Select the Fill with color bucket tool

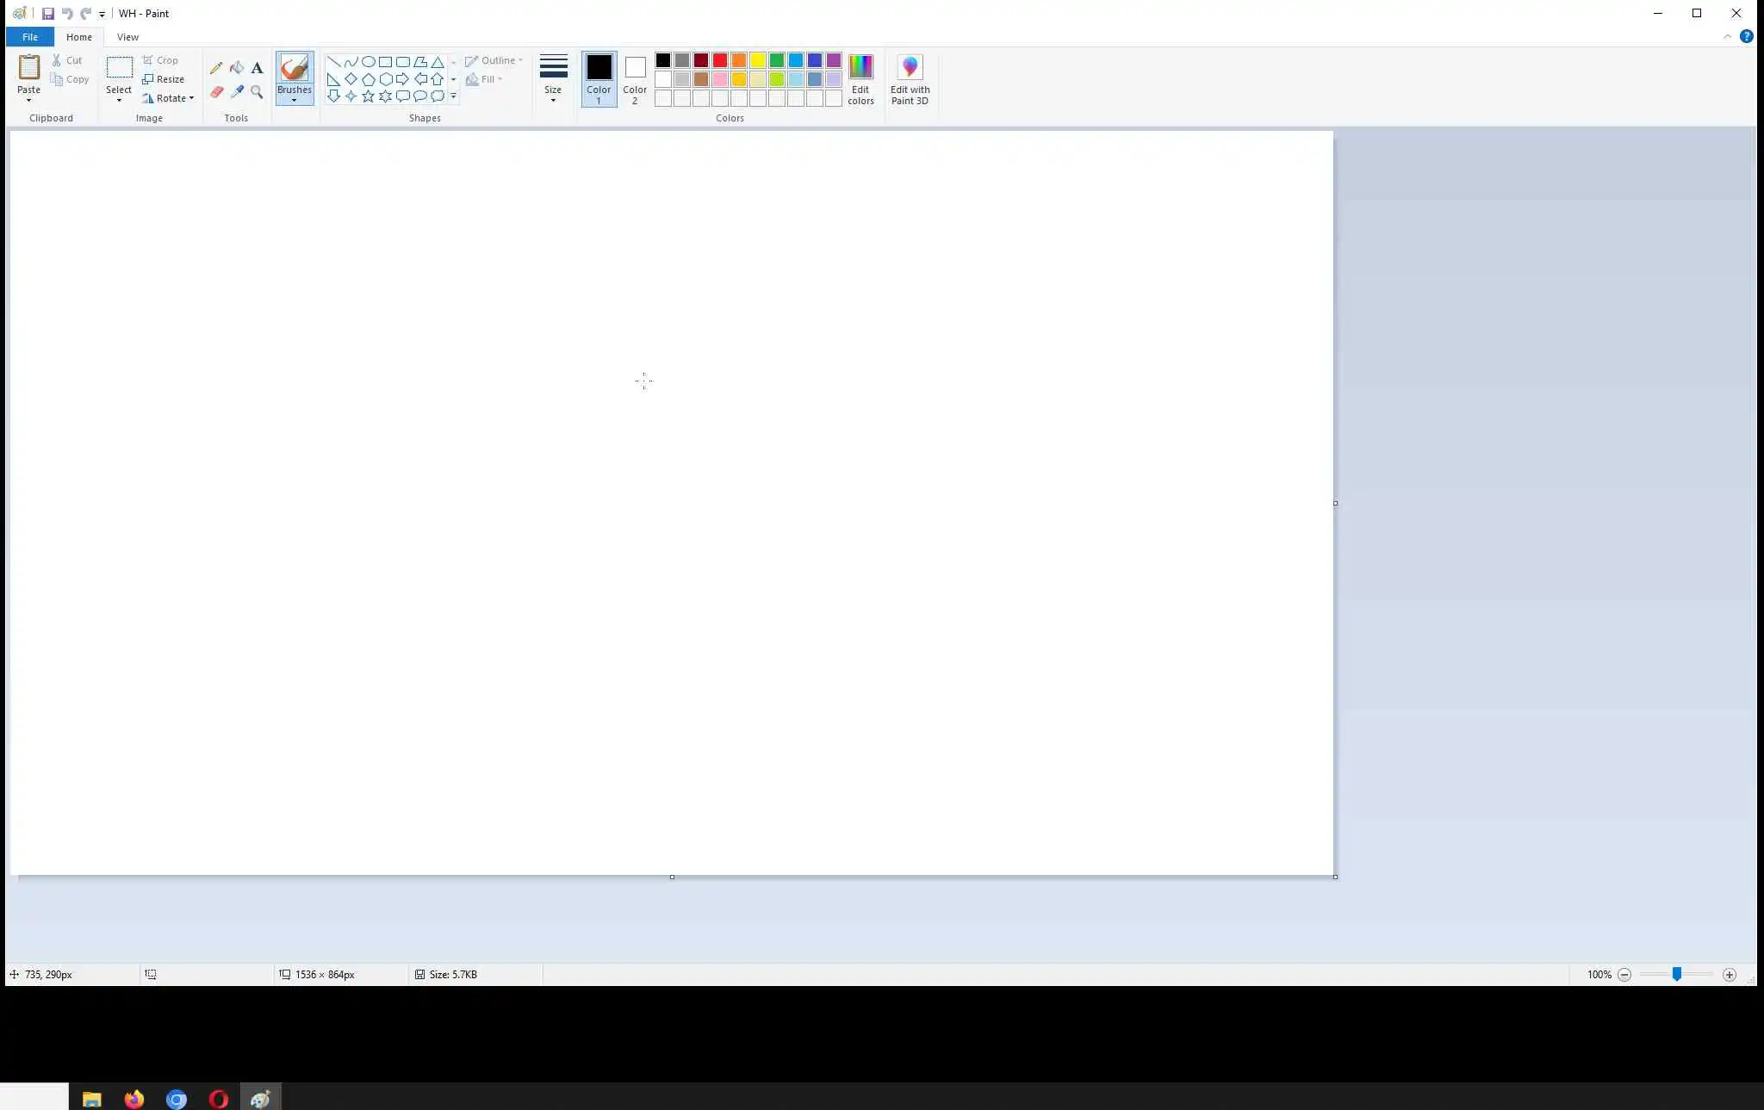237,68
